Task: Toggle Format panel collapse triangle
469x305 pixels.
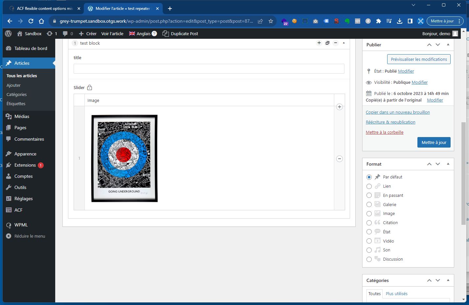Action: (448, 164)
